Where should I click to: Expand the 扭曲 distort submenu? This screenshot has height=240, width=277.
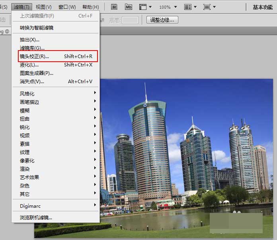(55, 119)
